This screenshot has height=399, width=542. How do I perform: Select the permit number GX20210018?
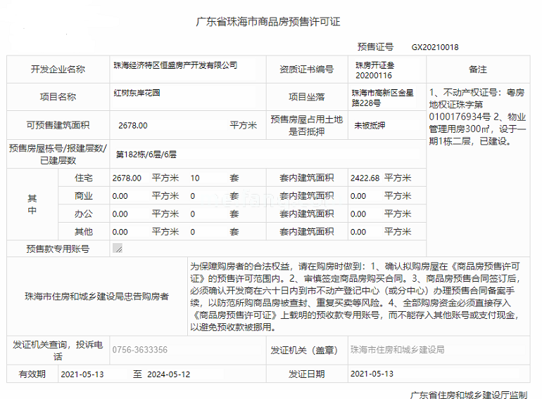pyautogui.click(x=435, y=47)
